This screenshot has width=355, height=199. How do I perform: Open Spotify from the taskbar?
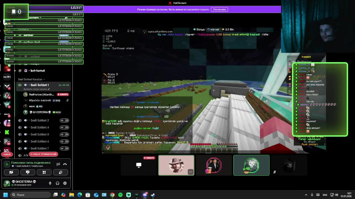[120, 195]
